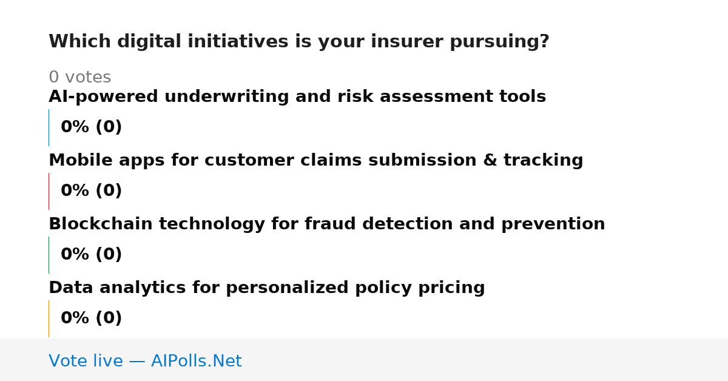Click the poll question title text

tap(298, 42)
